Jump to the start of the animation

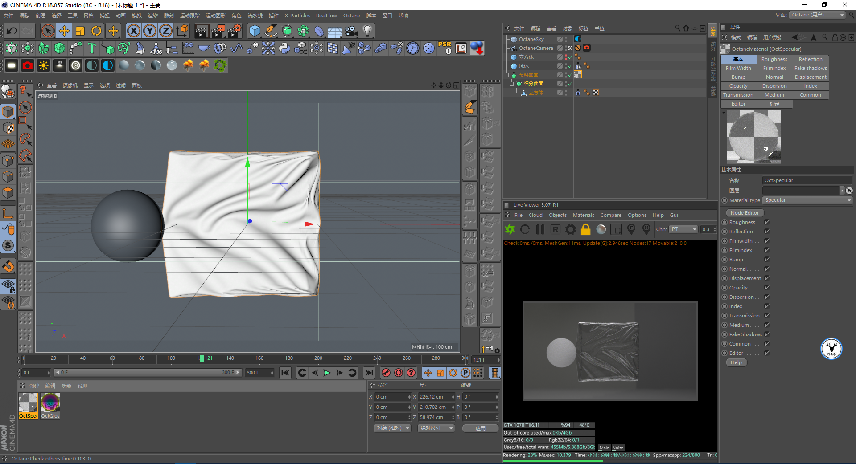pos(285,373)
